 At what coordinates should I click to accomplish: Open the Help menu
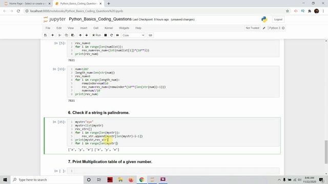click(x=138, y=28)
